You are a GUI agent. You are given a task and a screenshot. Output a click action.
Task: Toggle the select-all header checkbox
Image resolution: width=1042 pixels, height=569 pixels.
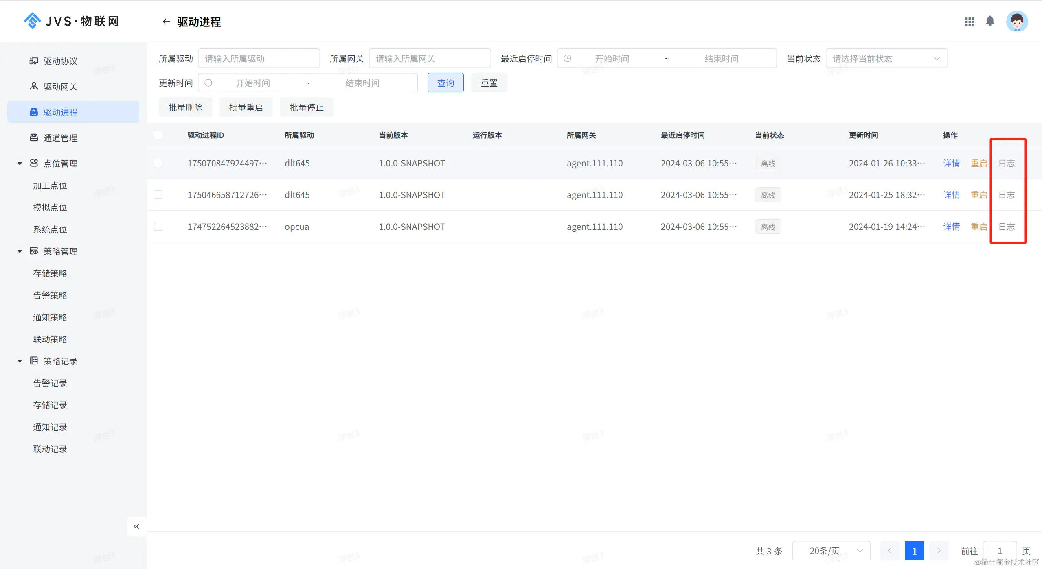point(158,135)
